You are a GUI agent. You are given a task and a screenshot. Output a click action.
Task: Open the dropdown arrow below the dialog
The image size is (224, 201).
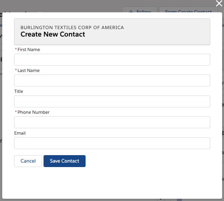[161, 199]
